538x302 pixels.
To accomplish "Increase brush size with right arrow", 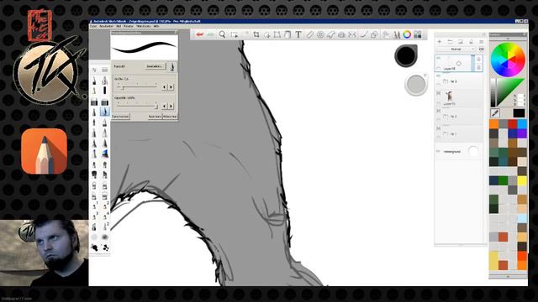I will 171,87.
